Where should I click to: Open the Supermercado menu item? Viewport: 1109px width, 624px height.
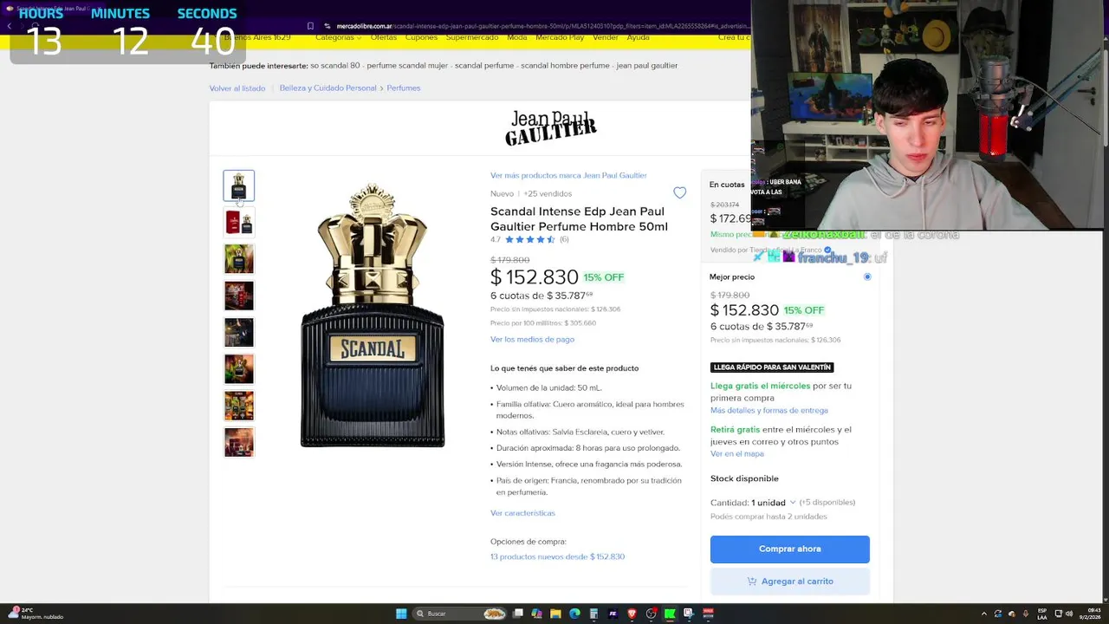pos(472,38)
